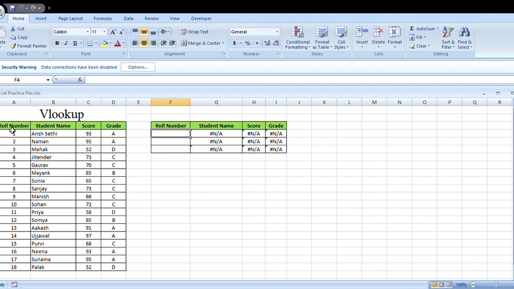Click the Options... security warning button
The width and height of the screenshot is (514, 289).
pos(138,67)
